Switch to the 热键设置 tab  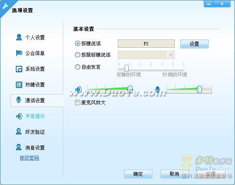coord(35,85)
